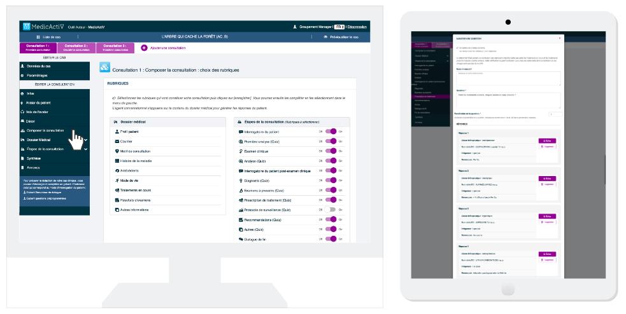Click the blue consultation composer header icon
Image resolution: width=626 pixels, height=314 pixels.
tap(104, 67)
